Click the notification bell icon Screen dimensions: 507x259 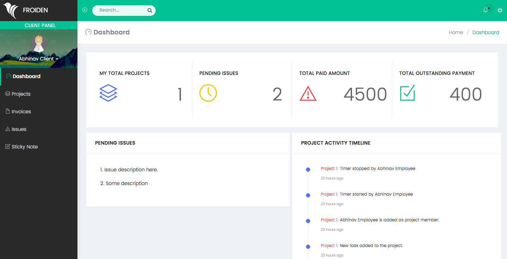(486, 10)
